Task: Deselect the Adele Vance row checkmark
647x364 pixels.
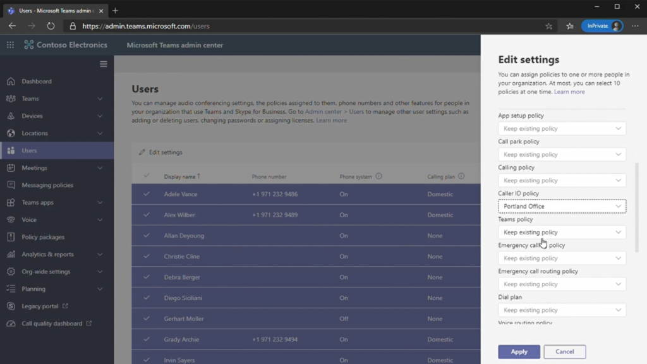Action: (147, 194)
